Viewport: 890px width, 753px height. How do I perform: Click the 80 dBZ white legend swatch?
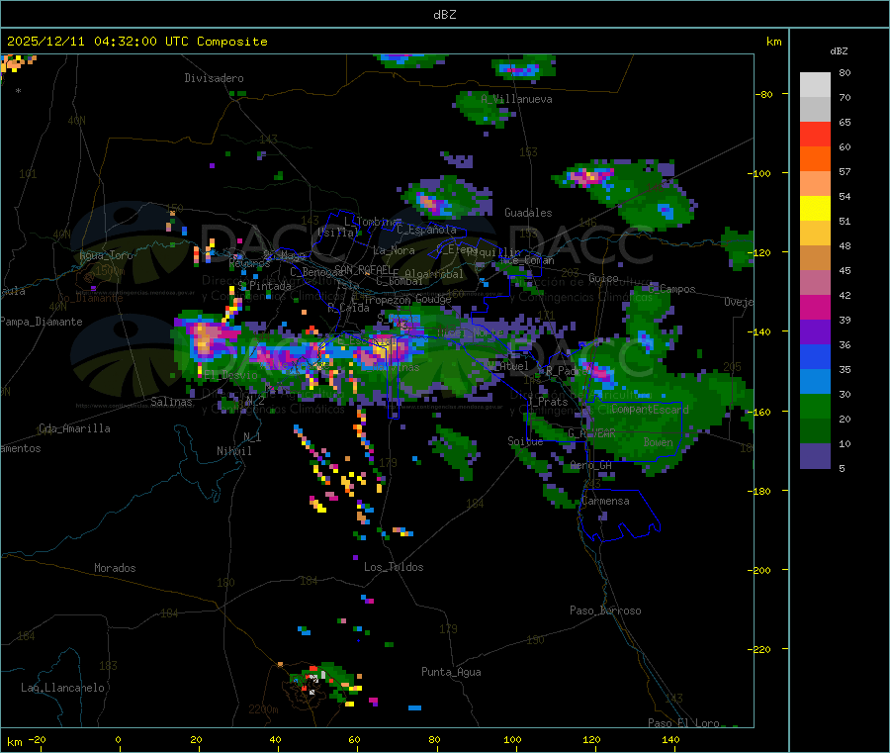click(815, 85)
